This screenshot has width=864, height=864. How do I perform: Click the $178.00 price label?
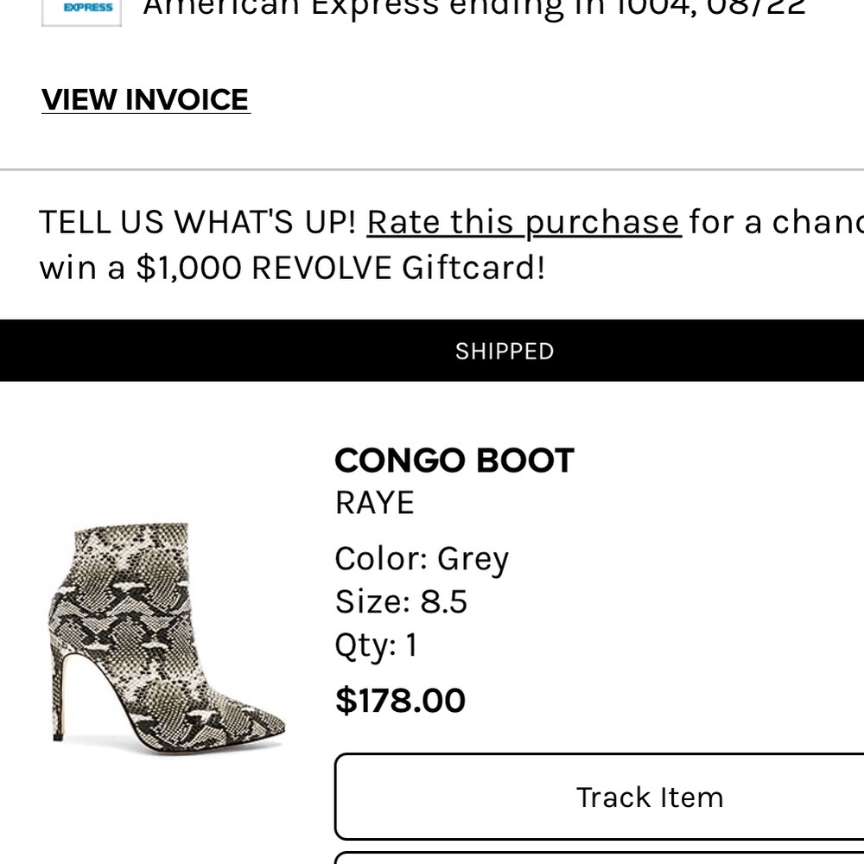[x=400, y=700]
